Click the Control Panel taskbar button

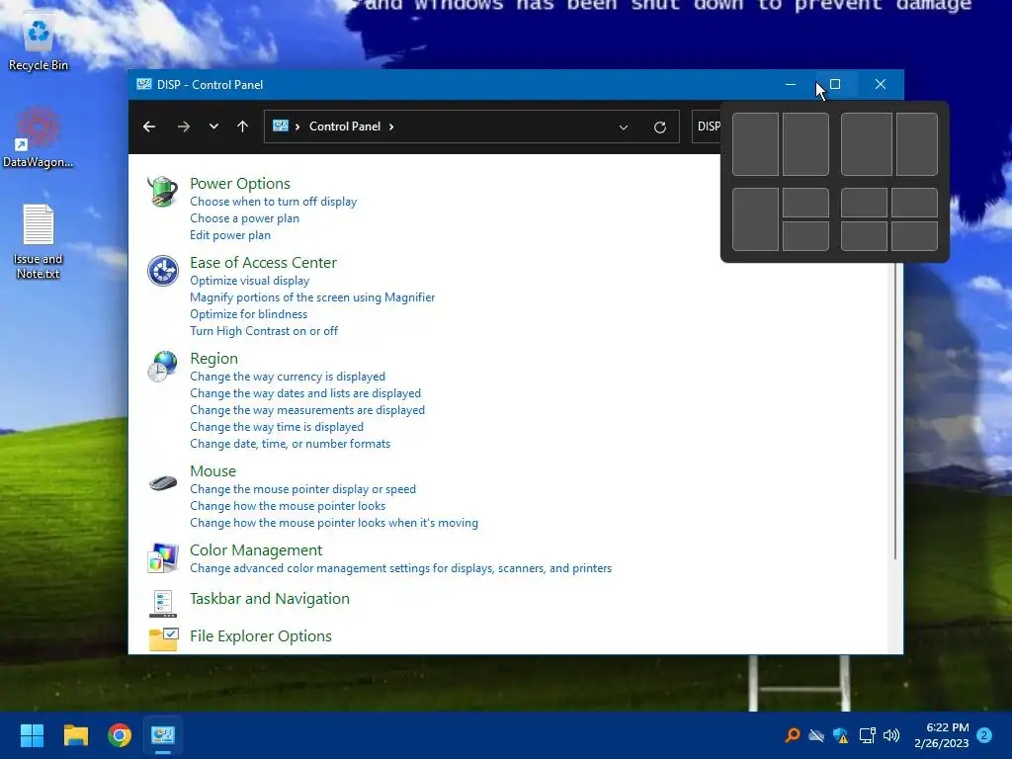[x=163, y=735]
